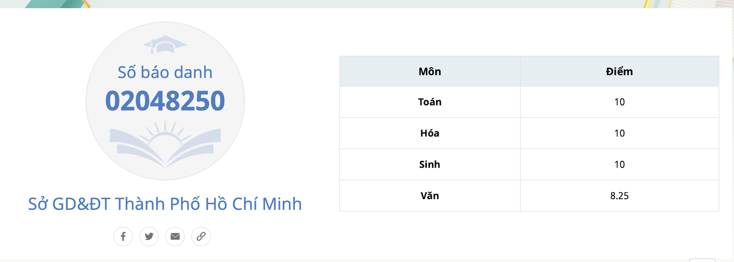This screenshot has height=262, width=734.
Task: Select the Toán subject cell
Action: coord(430,102)
